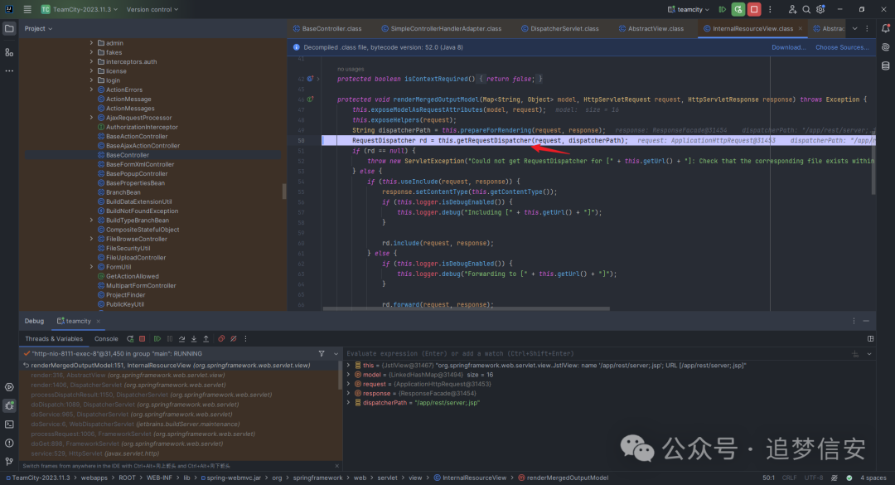Open the Project view mode dropdown
The height and width of the screenshot is (485, 895).
[x=38, y=28]
